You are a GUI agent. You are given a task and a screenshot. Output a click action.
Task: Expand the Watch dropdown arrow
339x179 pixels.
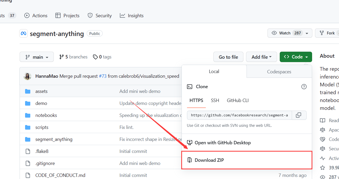[307, 33]
